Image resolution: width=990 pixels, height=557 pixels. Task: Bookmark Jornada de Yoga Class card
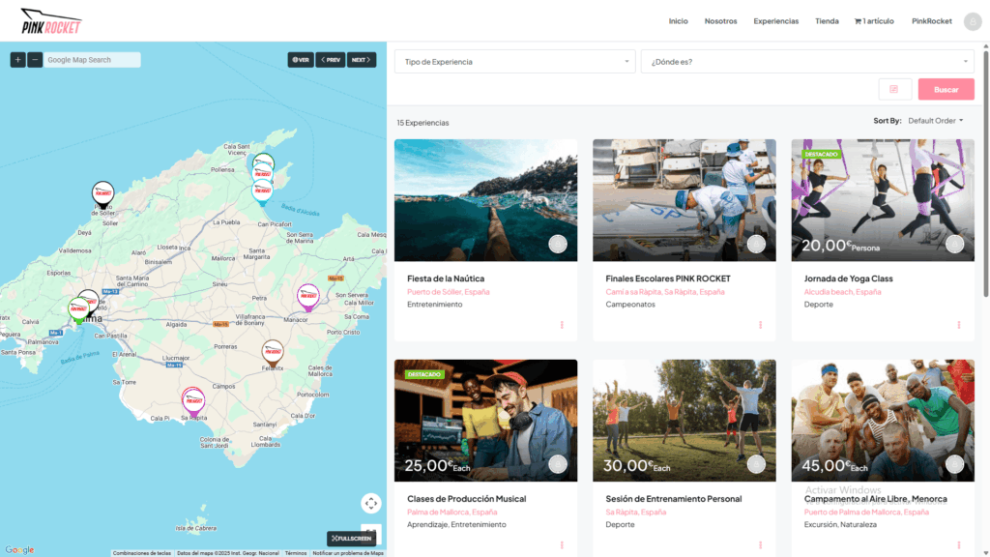click(954, 244)
